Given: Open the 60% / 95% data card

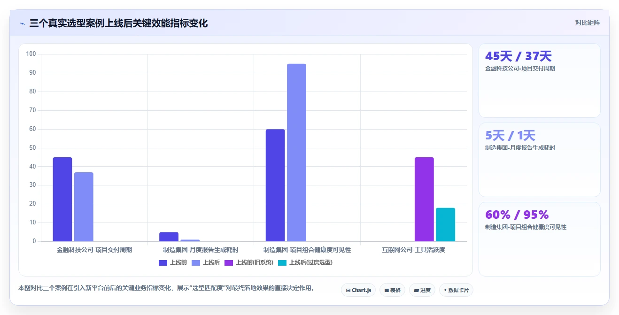Looking at the screenshot, I should coord(540,239).
